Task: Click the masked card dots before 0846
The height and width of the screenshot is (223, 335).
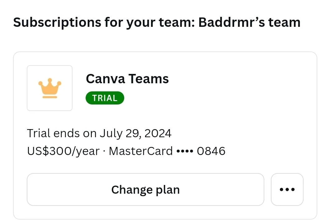Action: pos(185,151)
